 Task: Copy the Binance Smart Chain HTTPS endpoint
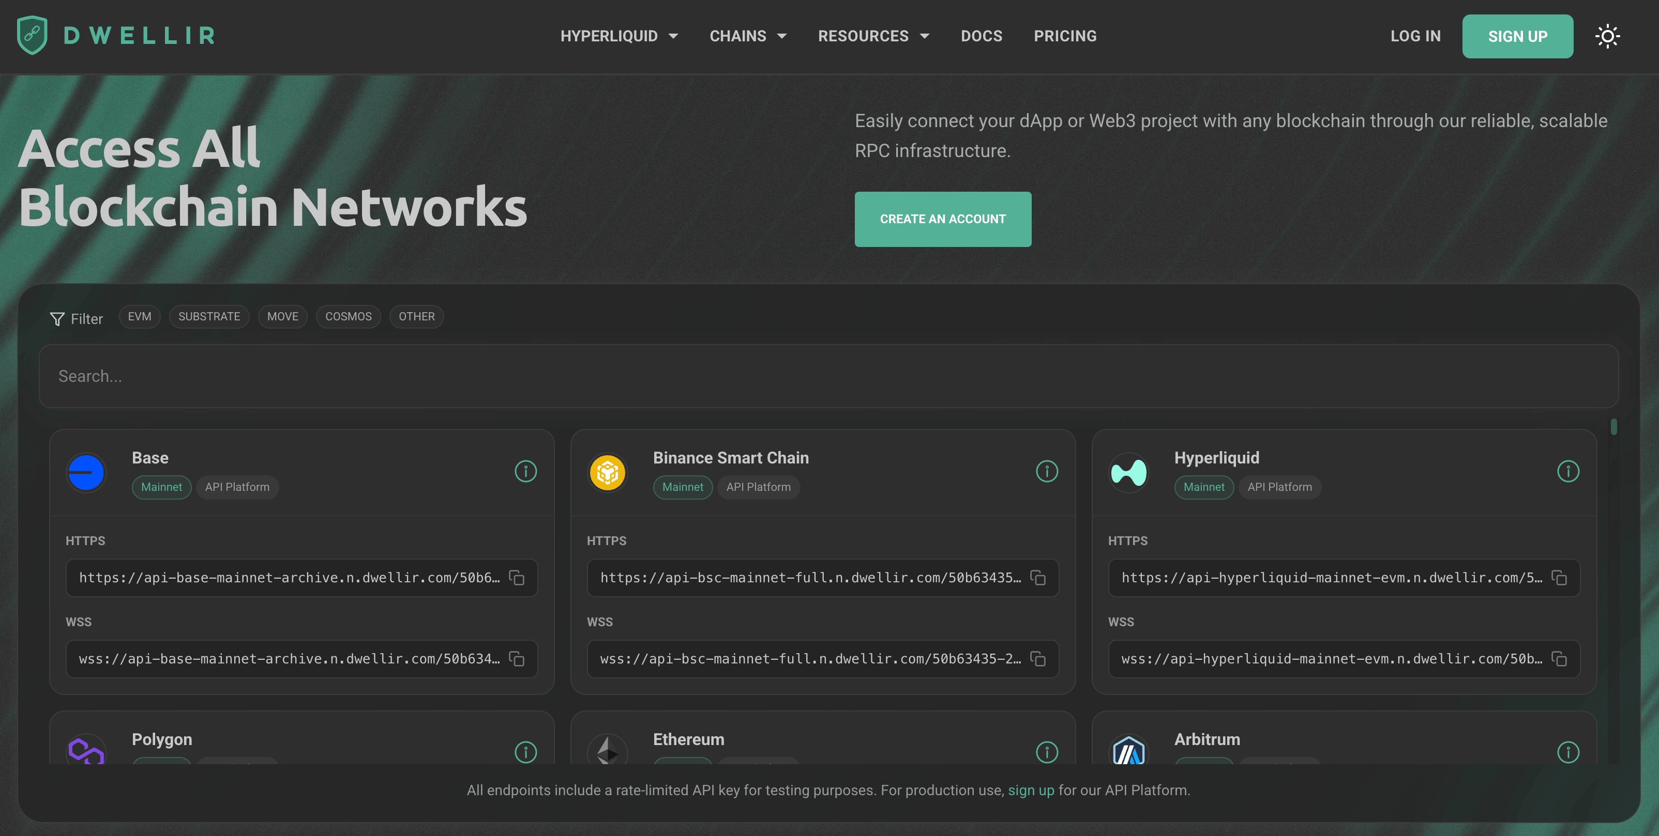coord(1037,577)
